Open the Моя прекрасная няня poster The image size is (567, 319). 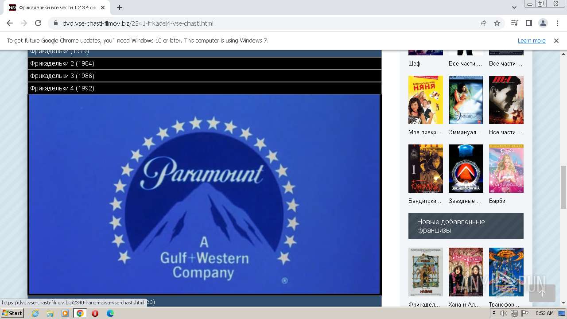[x=426, y=100]
